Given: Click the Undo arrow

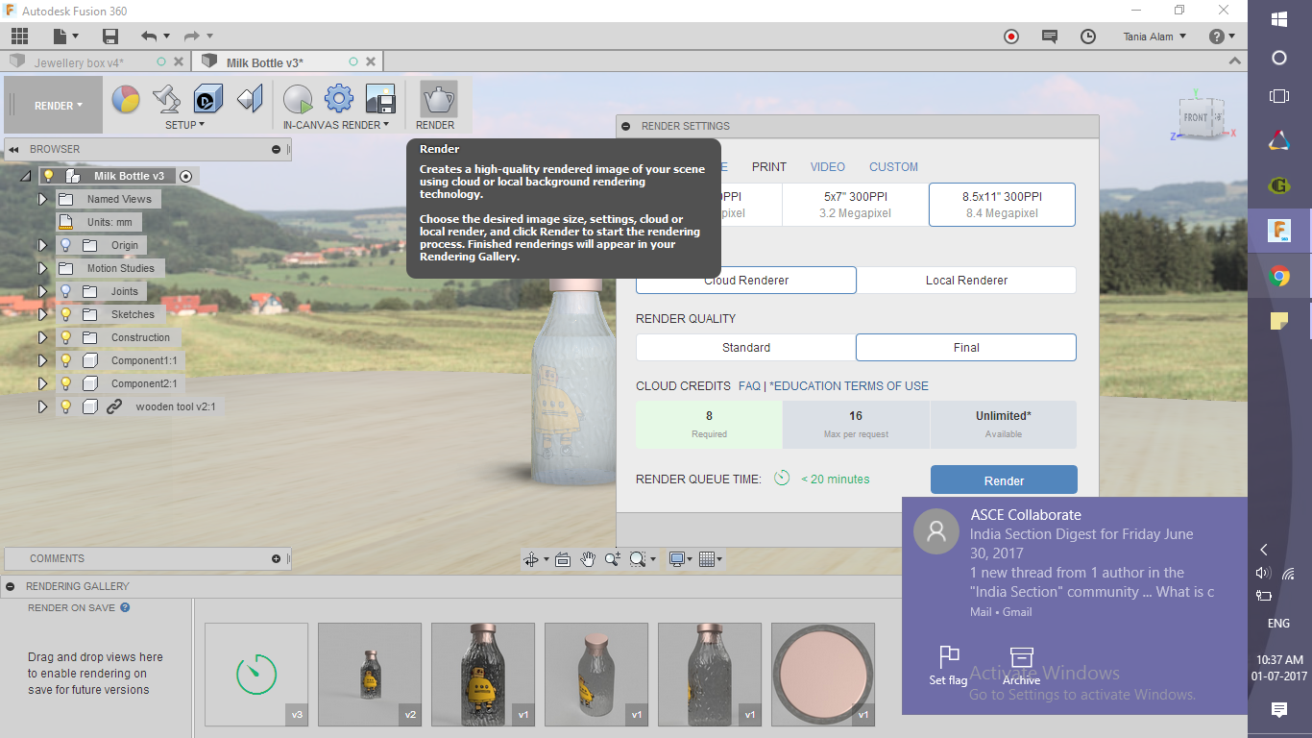Looking at the screenshot, I should (149, 37).
